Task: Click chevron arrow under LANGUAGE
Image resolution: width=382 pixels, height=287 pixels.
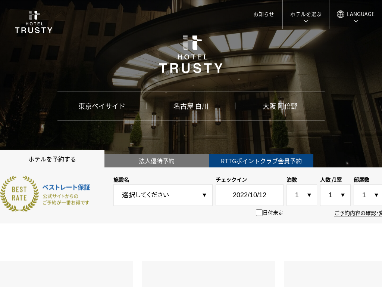Action: pyautogui.click(x=356, y=21)
